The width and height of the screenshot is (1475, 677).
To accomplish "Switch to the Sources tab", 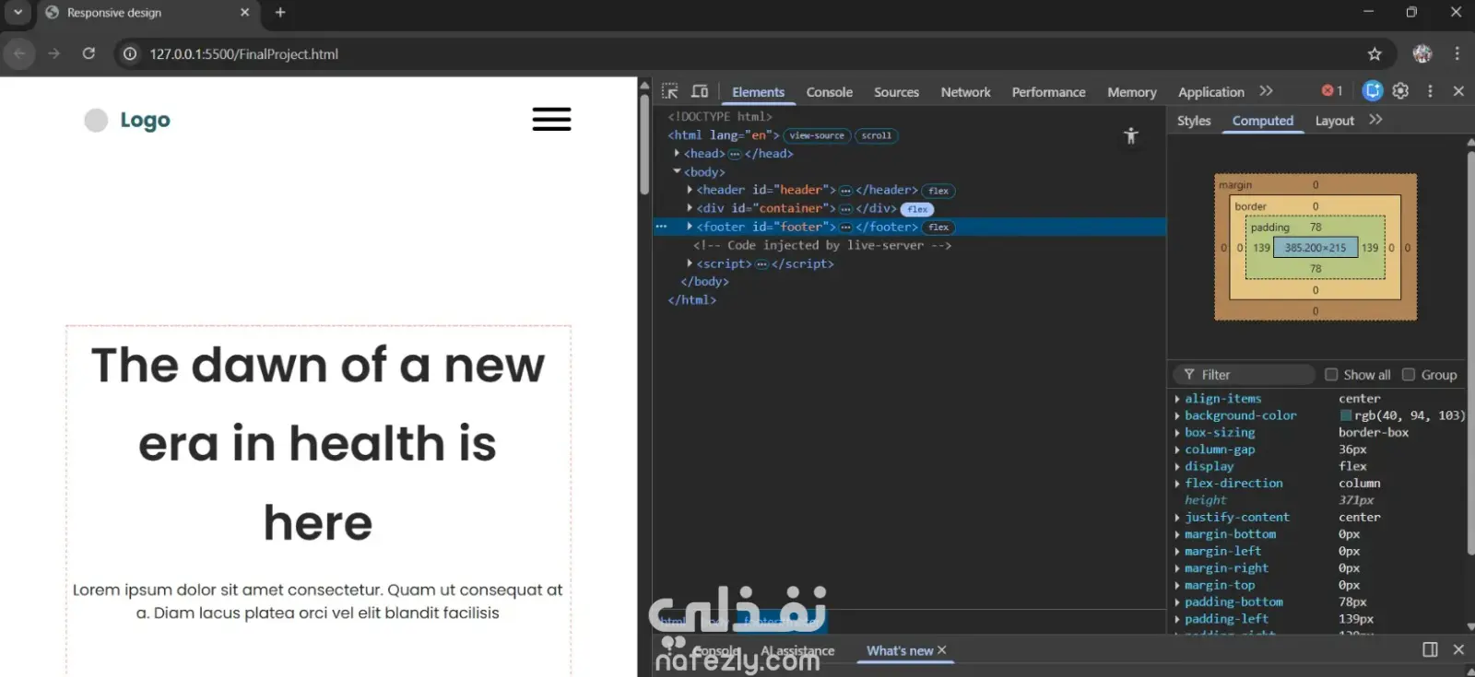I will point(896,92).
